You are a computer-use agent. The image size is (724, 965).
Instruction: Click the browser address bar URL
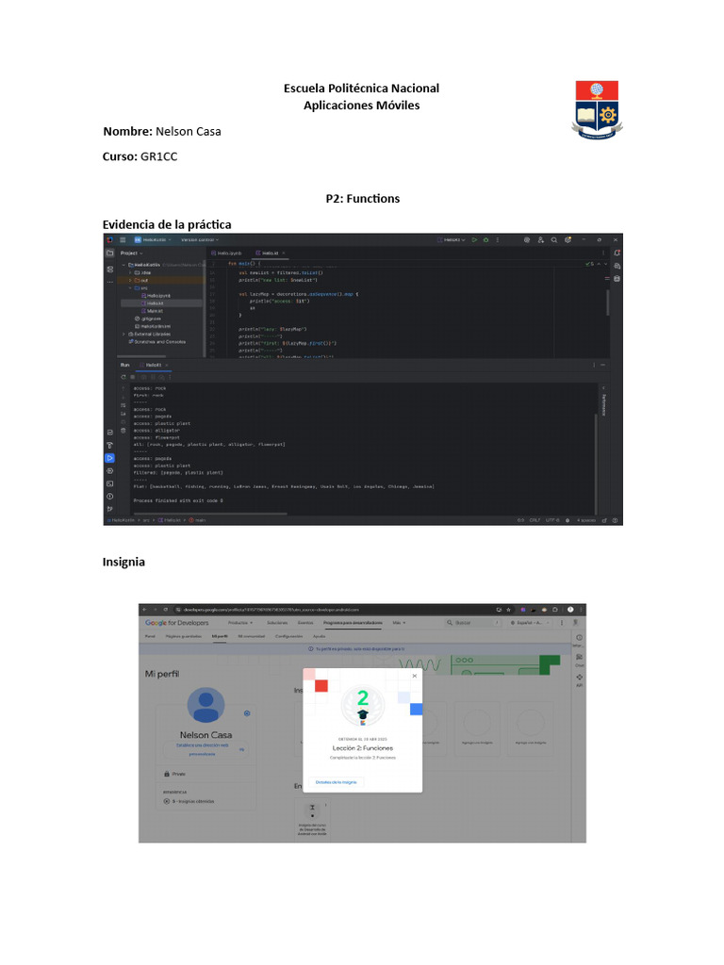271,610
